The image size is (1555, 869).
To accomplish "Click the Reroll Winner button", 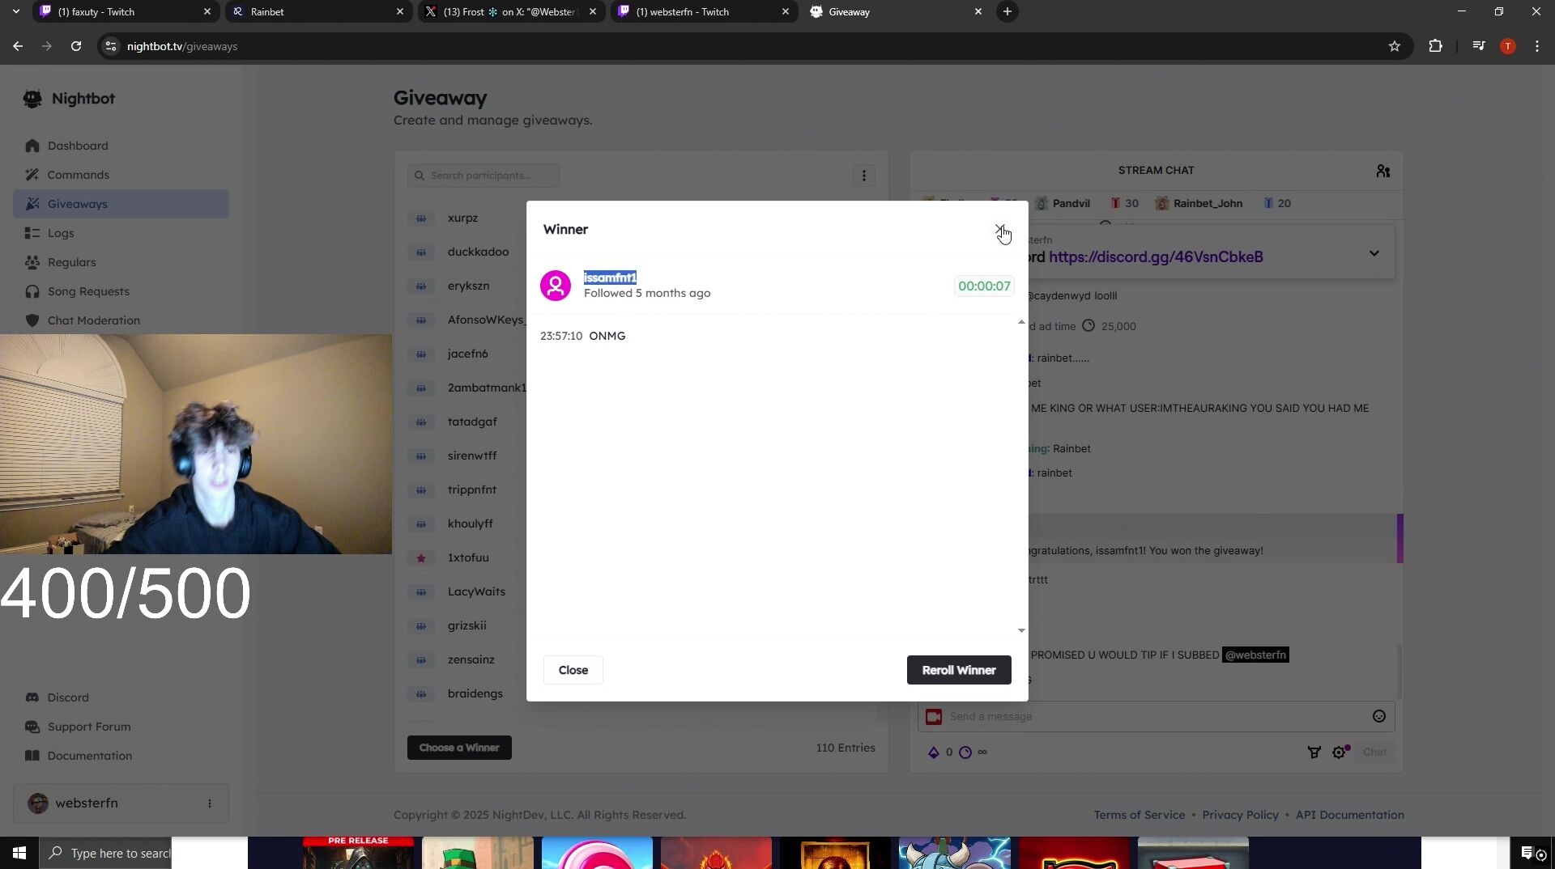I will [x=959, y=670].
